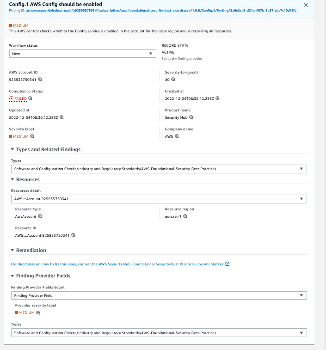
Task: Collapse the Finding Provider Fields section
Action: 12,276
